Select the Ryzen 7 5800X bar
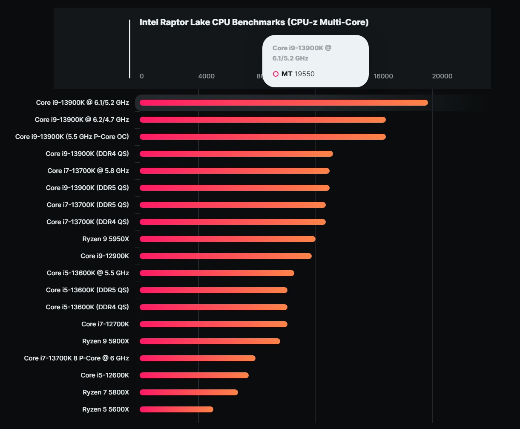 (x=189, y=392)
